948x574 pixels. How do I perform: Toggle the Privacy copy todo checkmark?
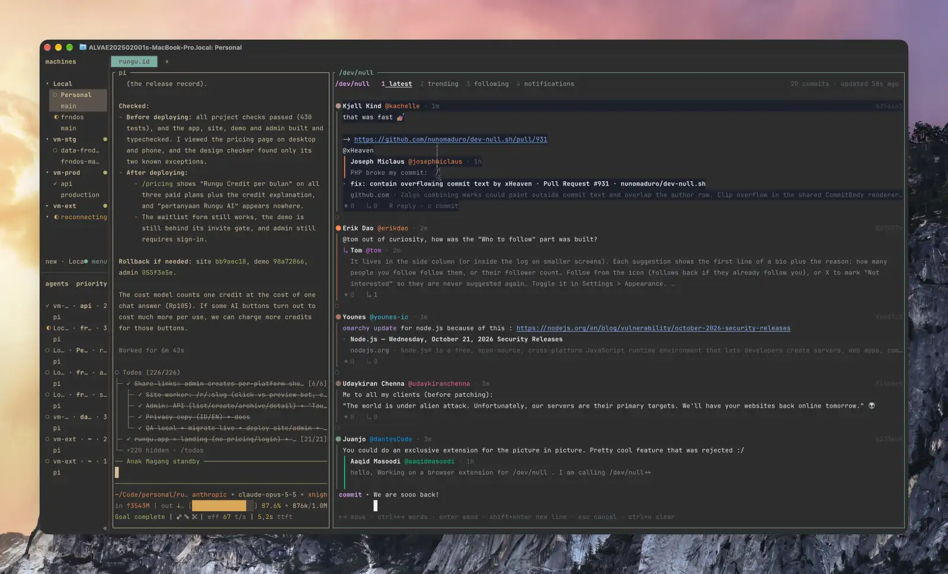140,417
